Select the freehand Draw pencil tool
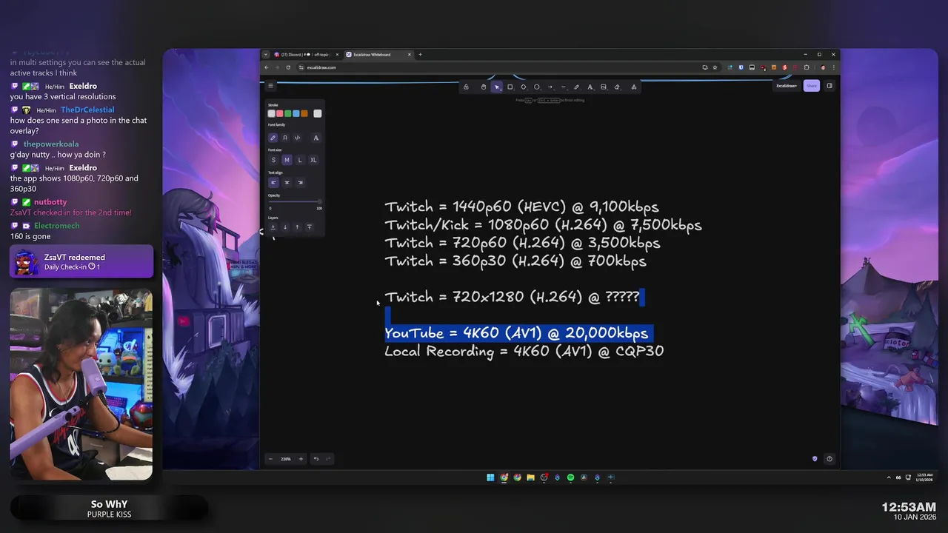 pos(576,87)
